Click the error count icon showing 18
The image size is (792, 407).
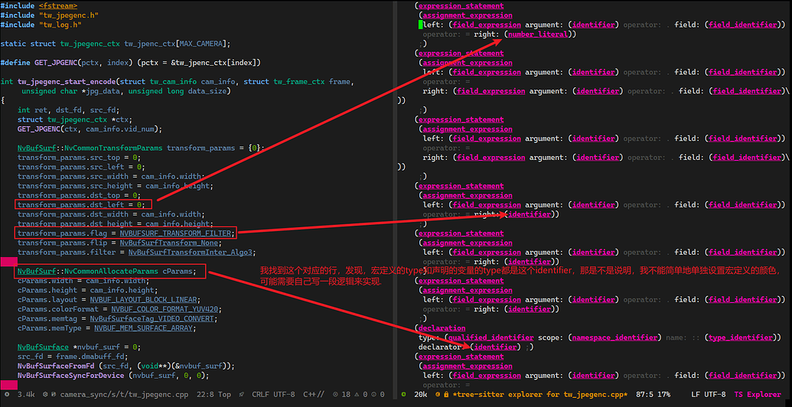(x=337, y=395)
